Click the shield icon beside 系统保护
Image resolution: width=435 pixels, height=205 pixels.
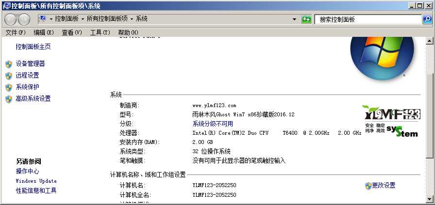[x=9, y=88]
